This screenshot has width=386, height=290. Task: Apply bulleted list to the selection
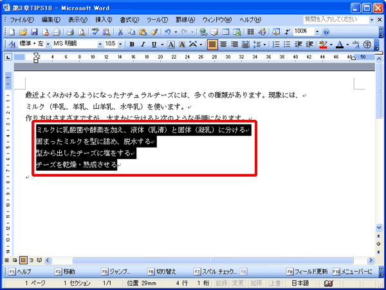(287, 44)
